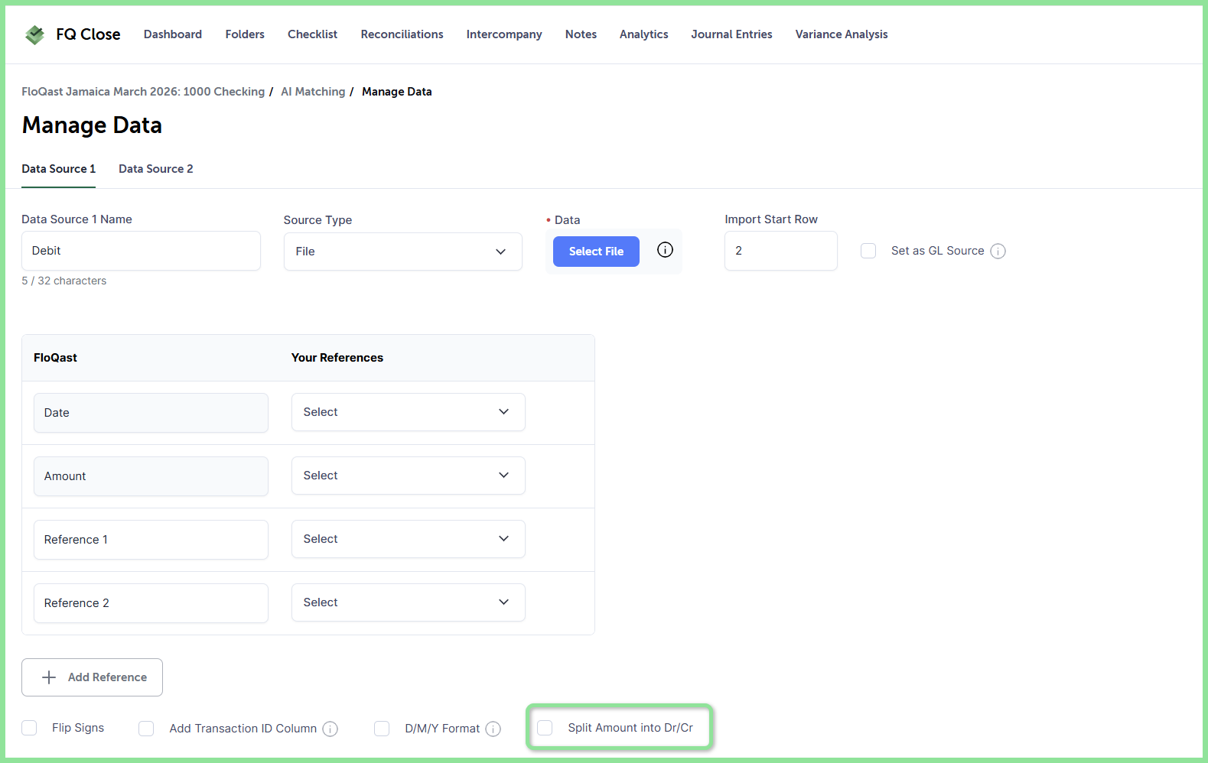
Task: Click the Date field in the FloQast column
Action: tap(151, 413)
